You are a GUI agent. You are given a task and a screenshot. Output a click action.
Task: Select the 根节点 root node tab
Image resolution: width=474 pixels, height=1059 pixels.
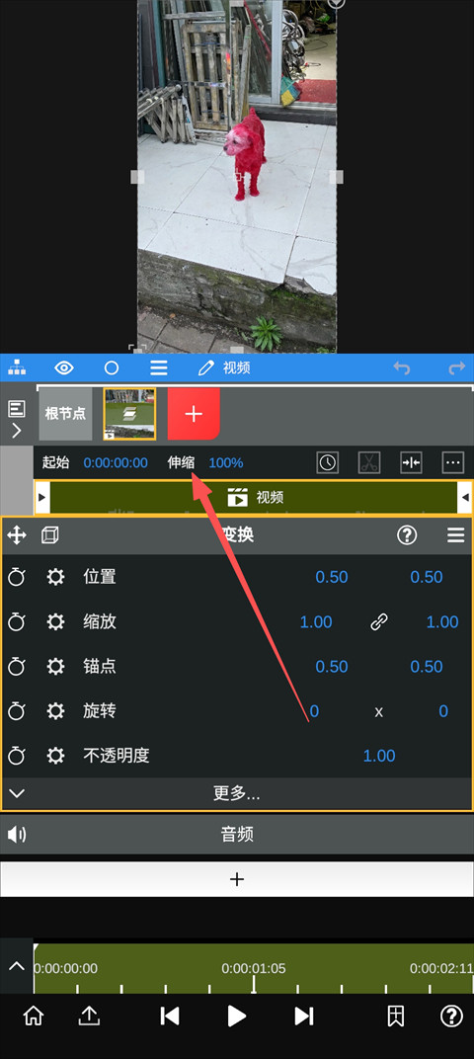coord(65,413)
